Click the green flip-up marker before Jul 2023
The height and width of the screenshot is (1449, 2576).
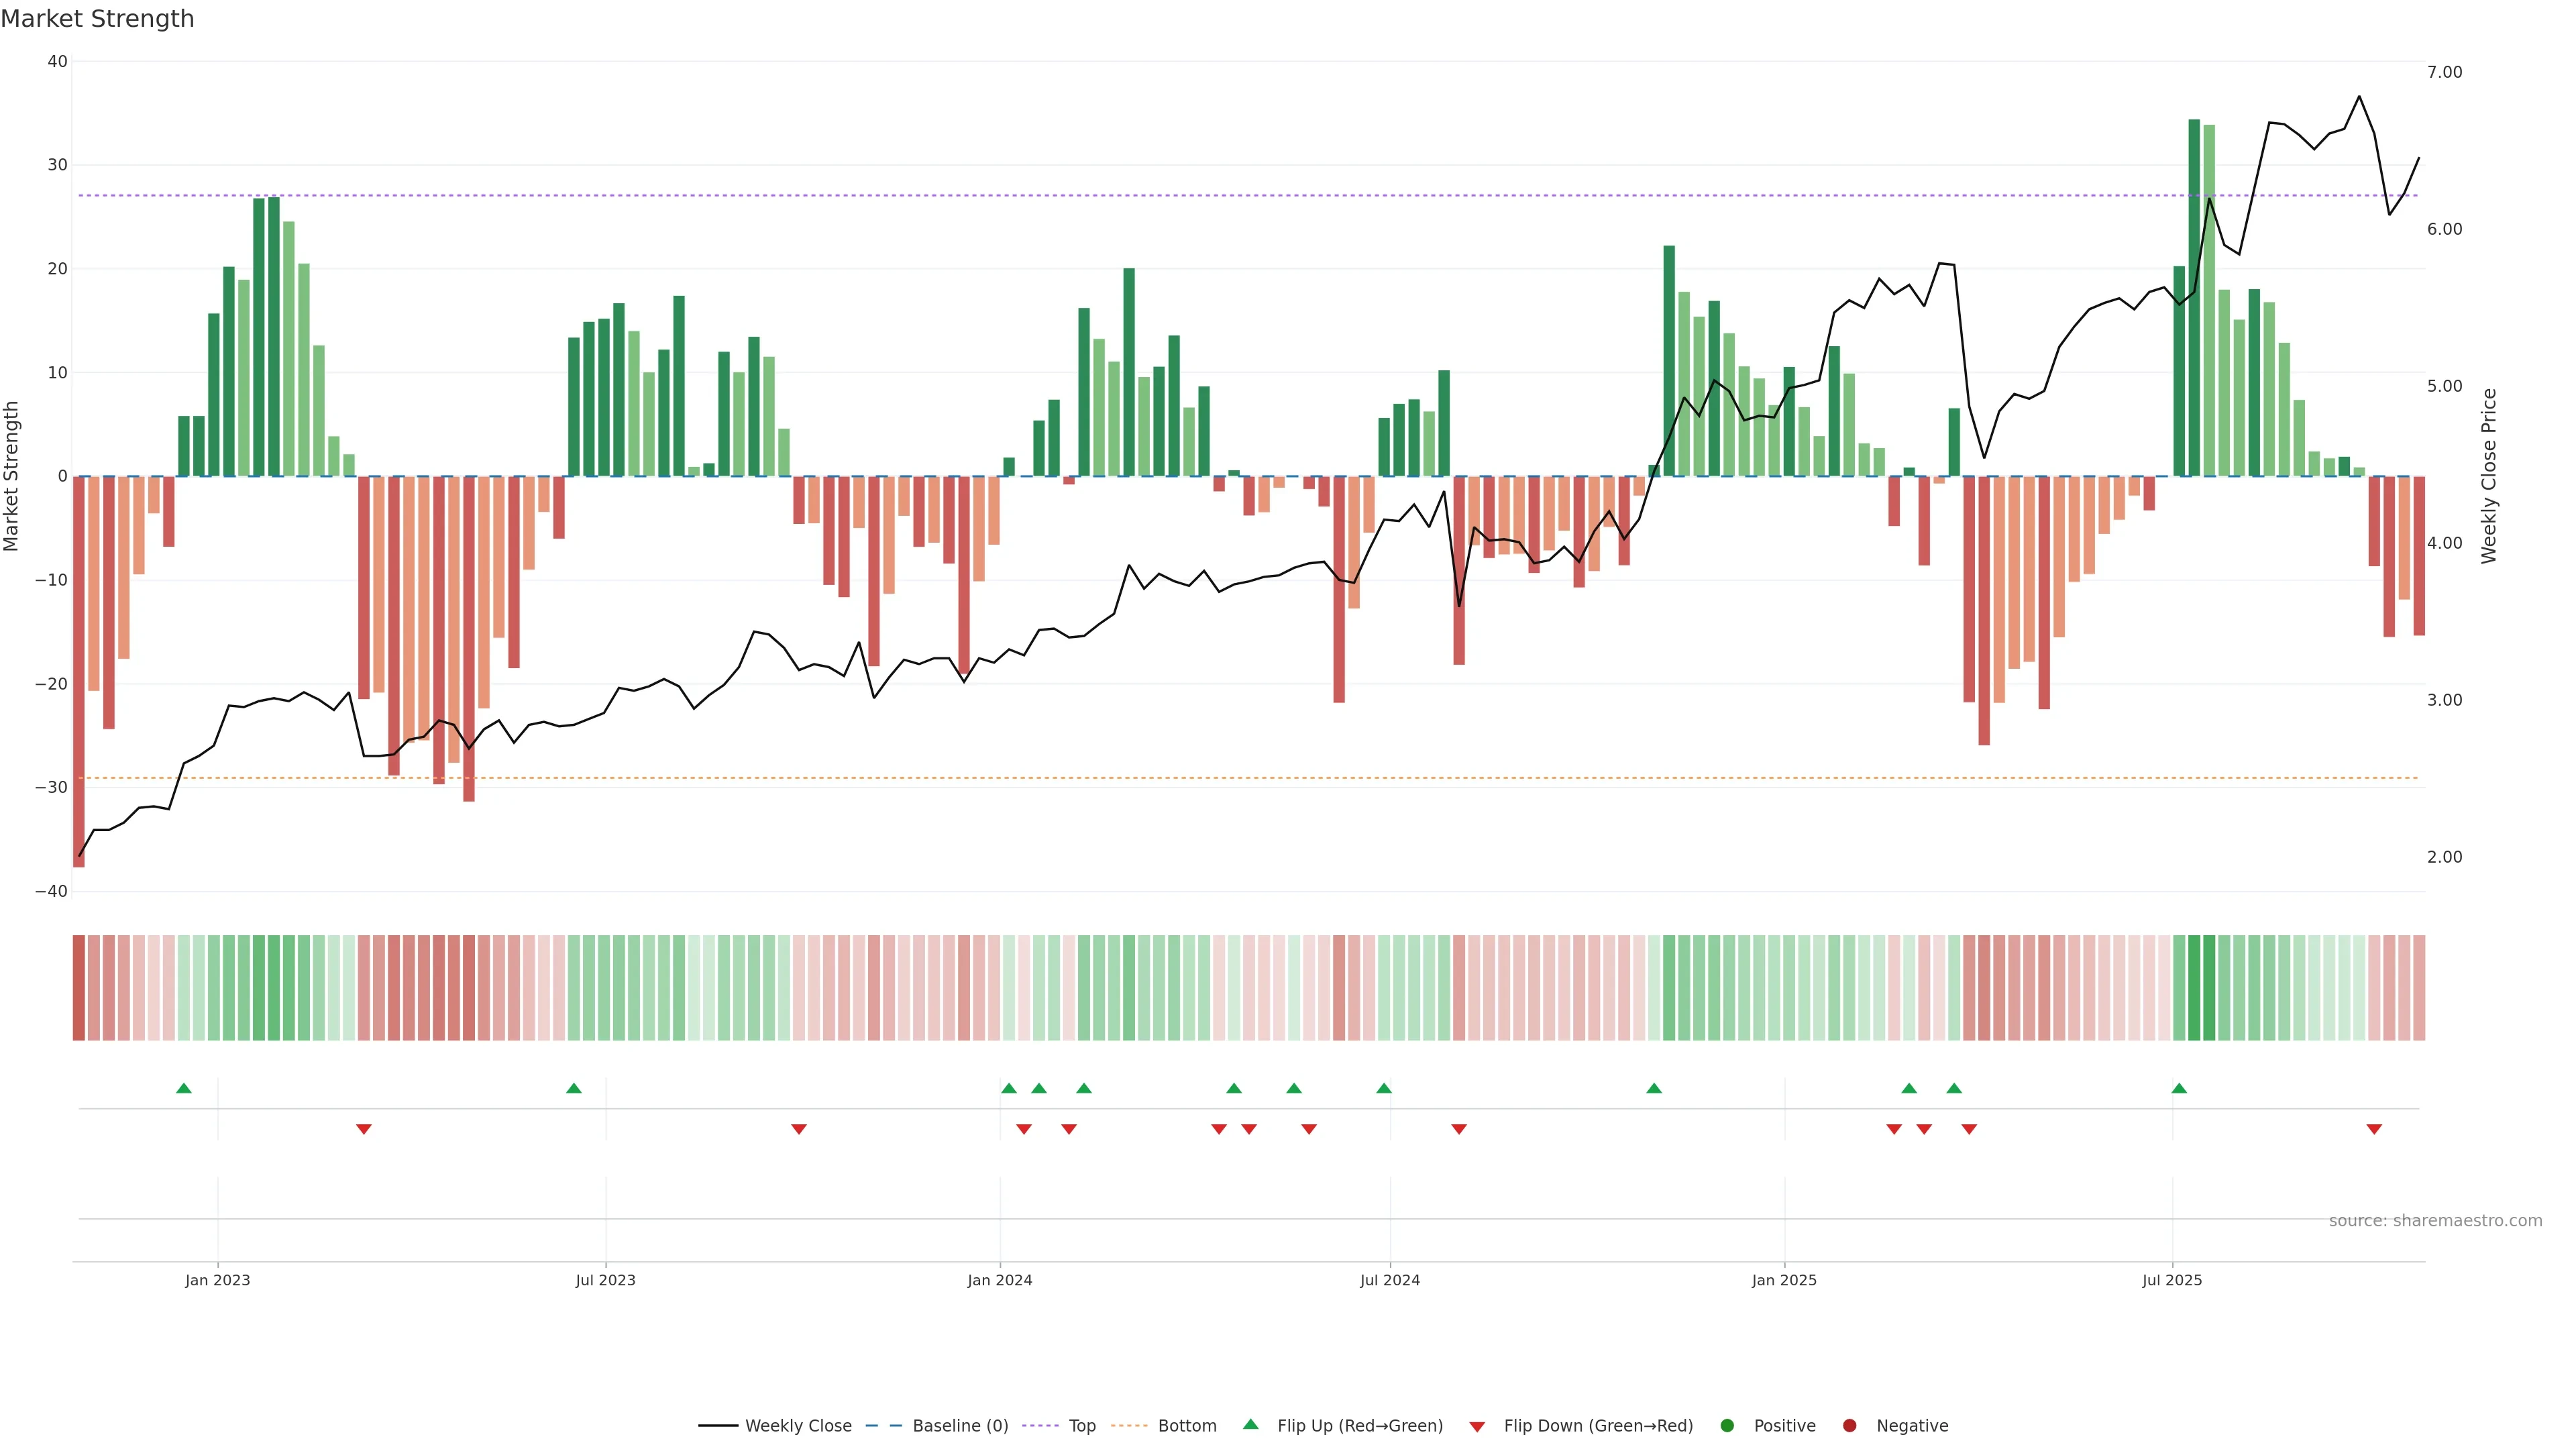(574, 1088)
